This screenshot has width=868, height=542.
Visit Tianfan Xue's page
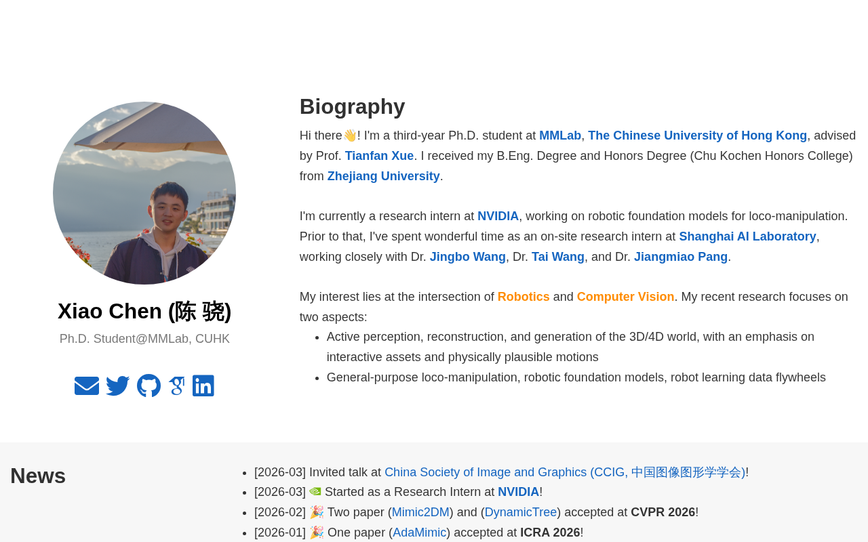point(379,156)
